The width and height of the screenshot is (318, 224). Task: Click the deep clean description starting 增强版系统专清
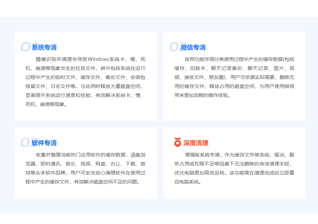[234, 168]
